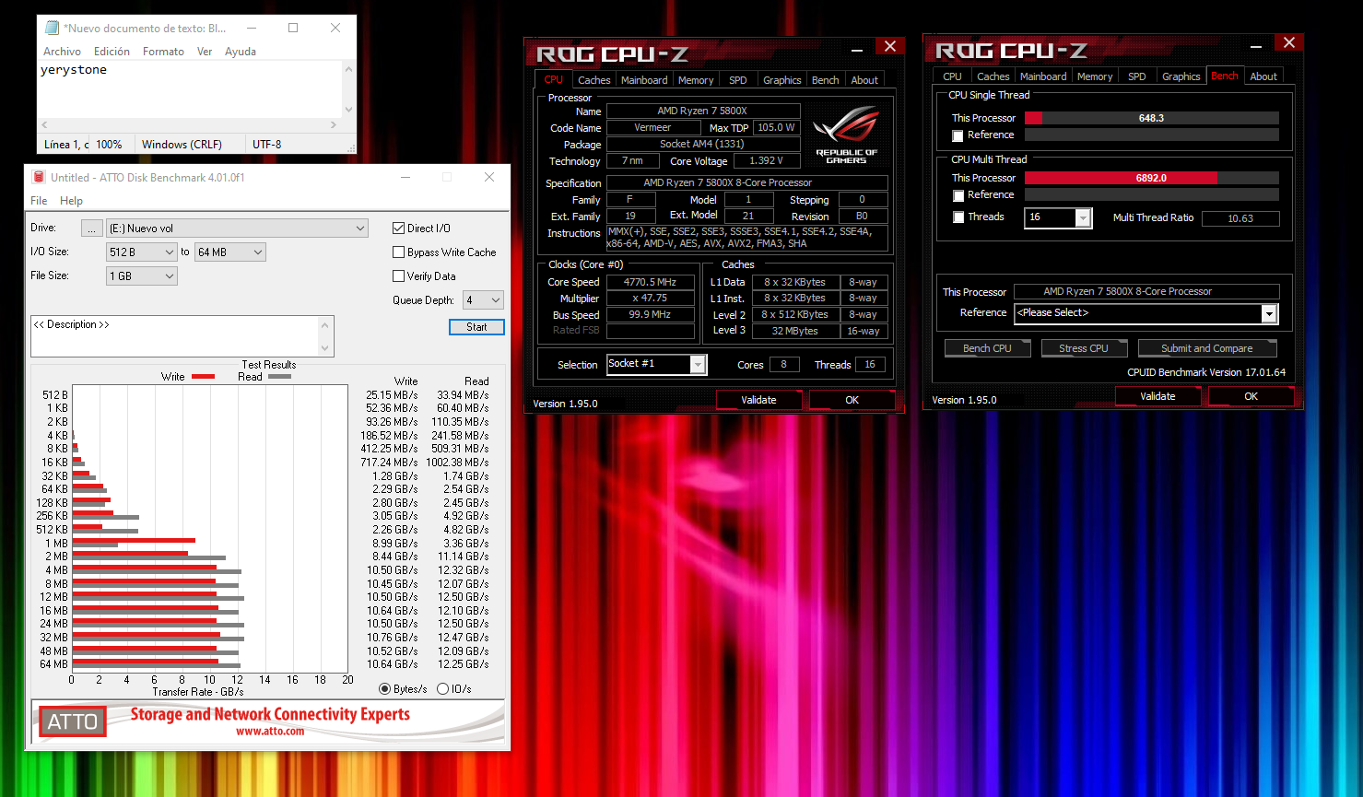
Task: Check the CPU Multi Thread Reference checkbox
Action: pos(958,195)
